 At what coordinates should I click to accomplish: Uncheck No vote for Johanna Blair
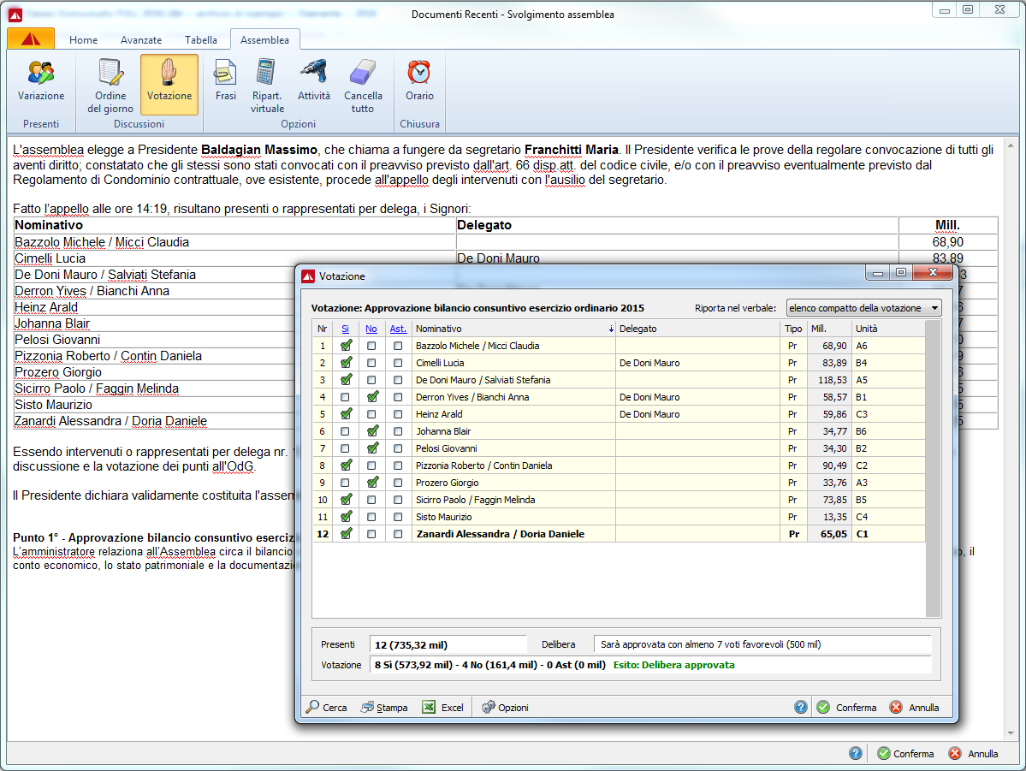(x=372, y=431)
